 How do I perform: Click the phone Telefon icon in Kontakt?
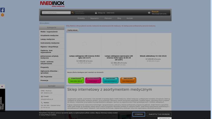42,103
